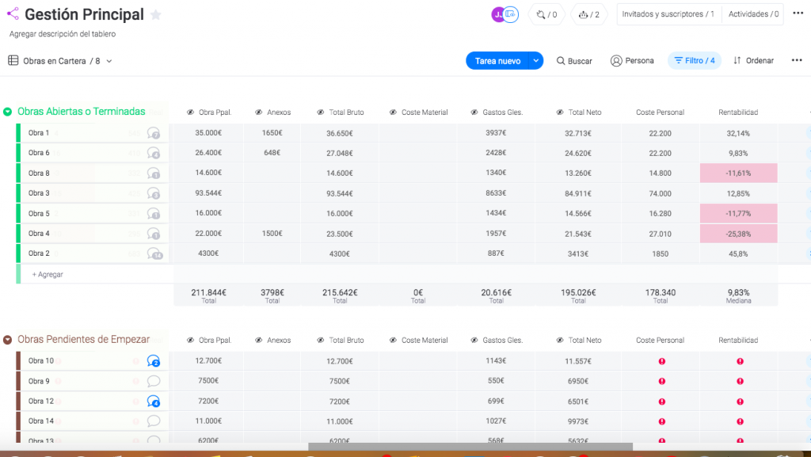Collapse the Obras Abiertas o Terminadas group

coord(8,112)
